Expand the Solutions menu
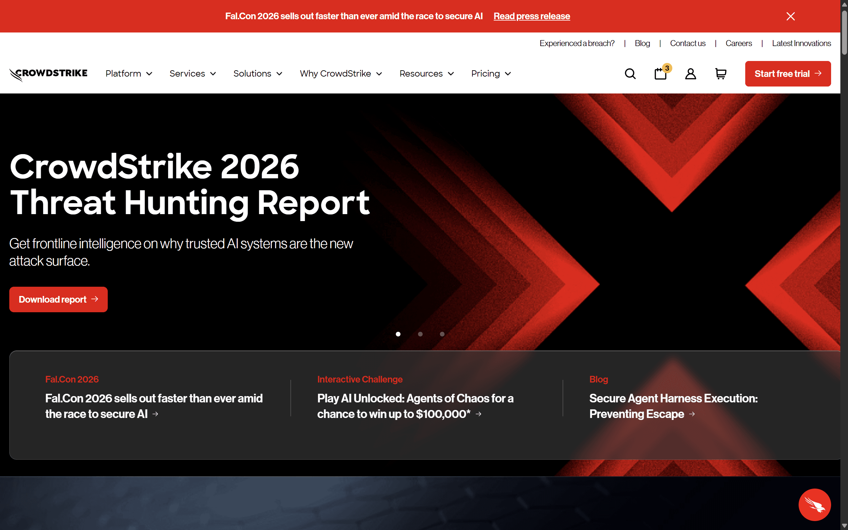This screenshot has width=848, height=530. tap(258, 74)
